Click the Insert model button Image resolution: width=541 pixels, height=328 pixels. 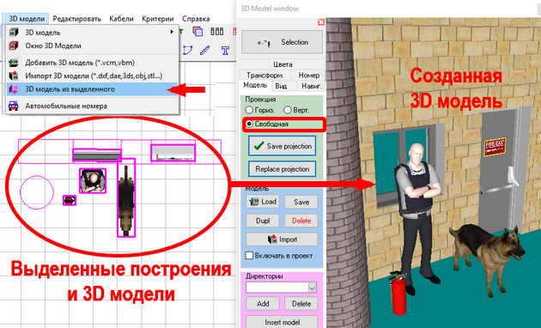click(282, 322)
